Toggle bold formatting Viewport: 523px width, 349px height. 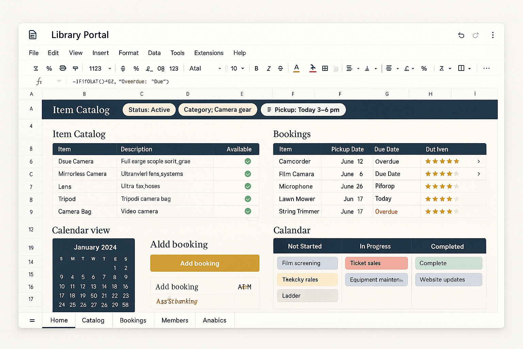[256, 69]
